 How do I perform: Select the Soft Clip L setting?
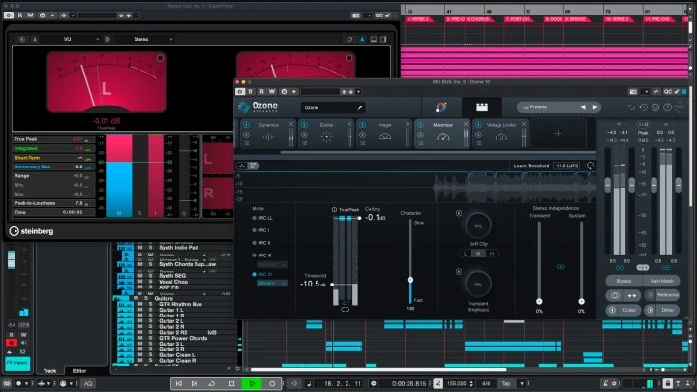pos(465,254)
